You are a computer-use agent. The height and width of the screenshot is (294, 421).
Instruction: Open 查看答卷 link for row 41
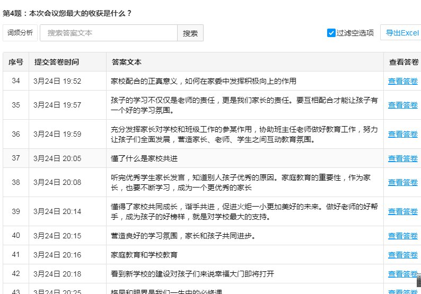click(403, 255)
